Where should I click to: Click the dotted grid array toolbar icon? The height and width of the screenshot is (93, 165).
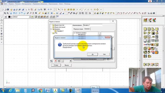tap(86, 13)
